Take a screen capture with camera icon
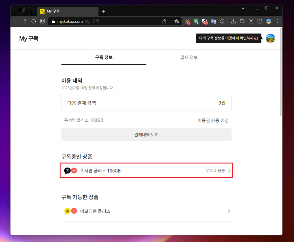The height and width of the screenshot is (242, 294). (x=251, y=21)
